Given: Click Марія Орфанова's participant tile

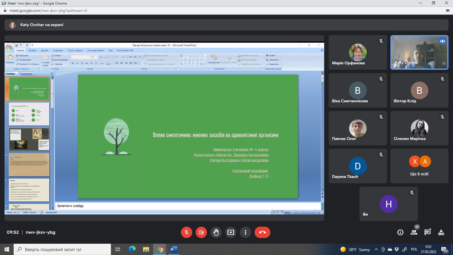Looking at the screenshot, I should point(358,52).
